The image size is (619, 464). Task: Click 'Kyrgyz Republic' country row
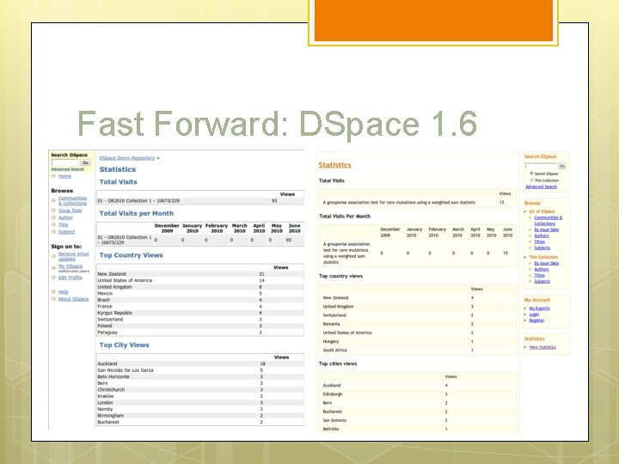coord(200,313)
